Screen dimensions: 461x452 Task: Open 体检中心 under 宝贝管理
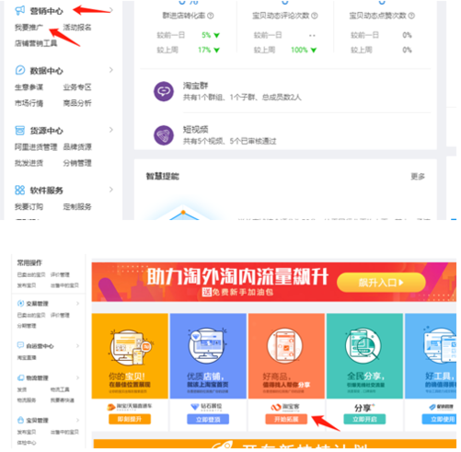[x=27, y=443]
